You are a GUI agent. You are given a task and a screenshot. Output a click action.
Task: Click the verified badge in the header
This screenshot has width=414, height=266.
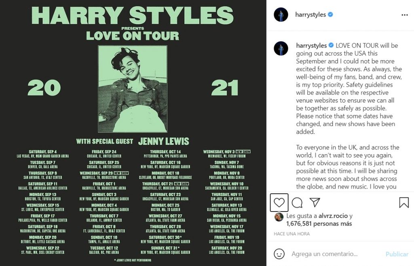(330, 15)
